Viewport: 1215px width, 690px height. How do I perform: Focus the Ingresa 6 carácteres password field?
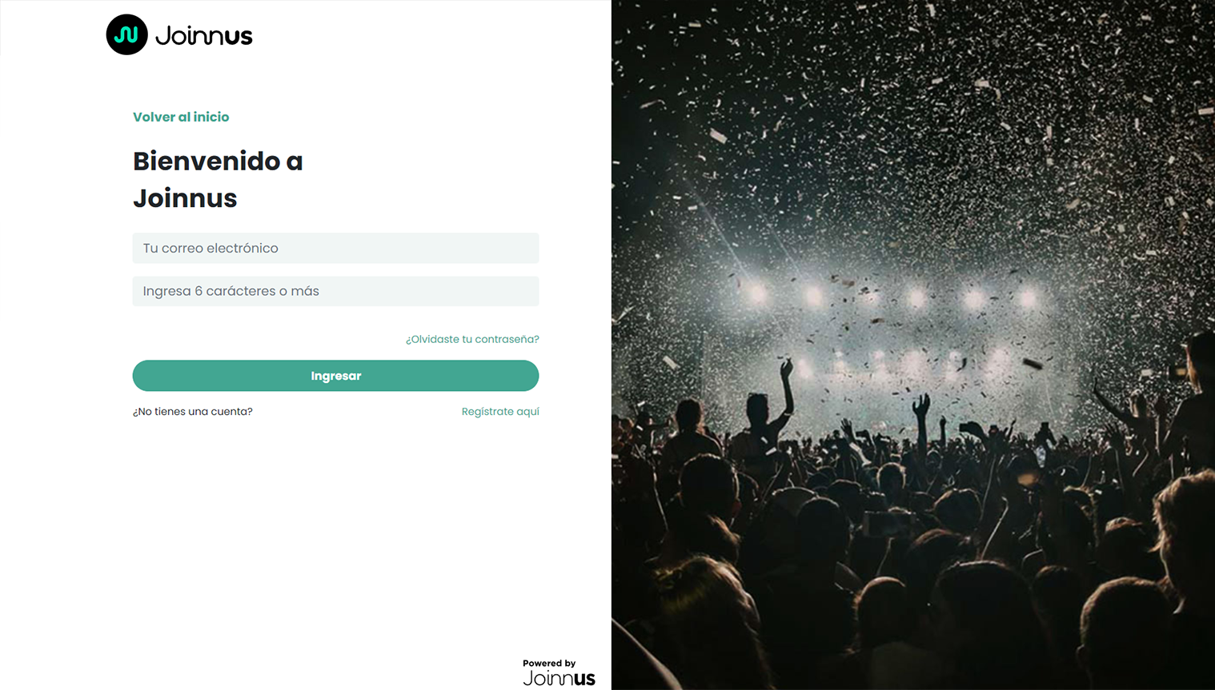[335, 291]
